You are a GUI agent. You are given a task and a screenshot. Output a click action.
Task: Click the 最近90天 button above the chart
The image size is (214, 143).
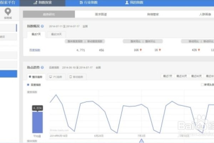(x=197, y=76)
